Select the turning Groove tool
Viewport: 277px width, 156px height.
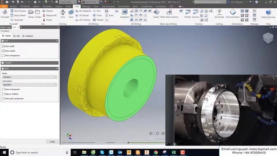pyautogui.click(x=195, y=14)
